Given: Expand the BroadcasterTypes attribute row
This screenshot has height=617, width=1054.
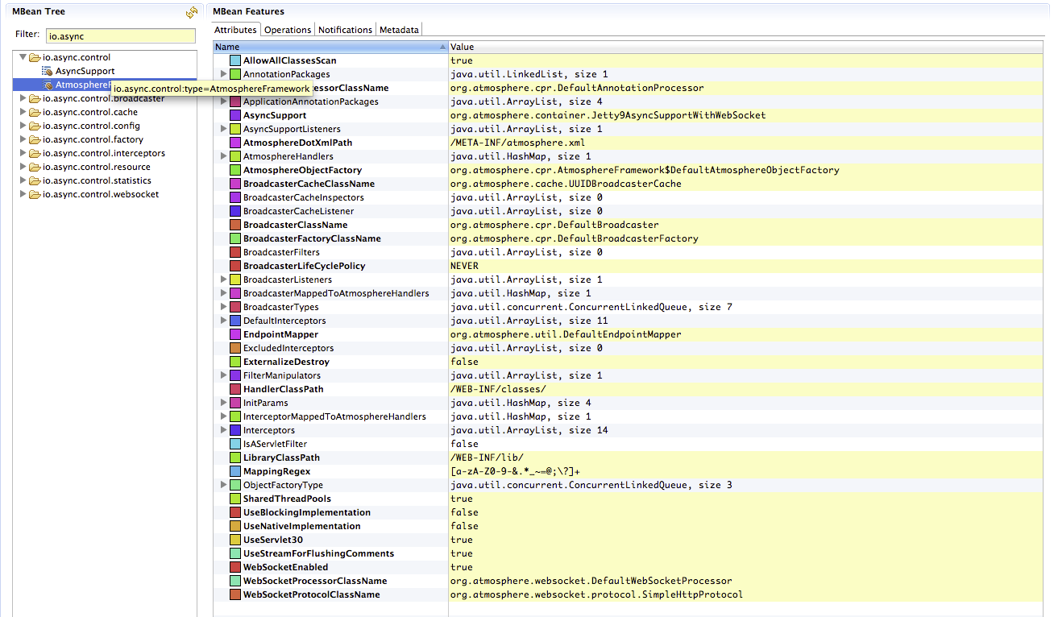Looking at the screenshot, I should [223, 307].
